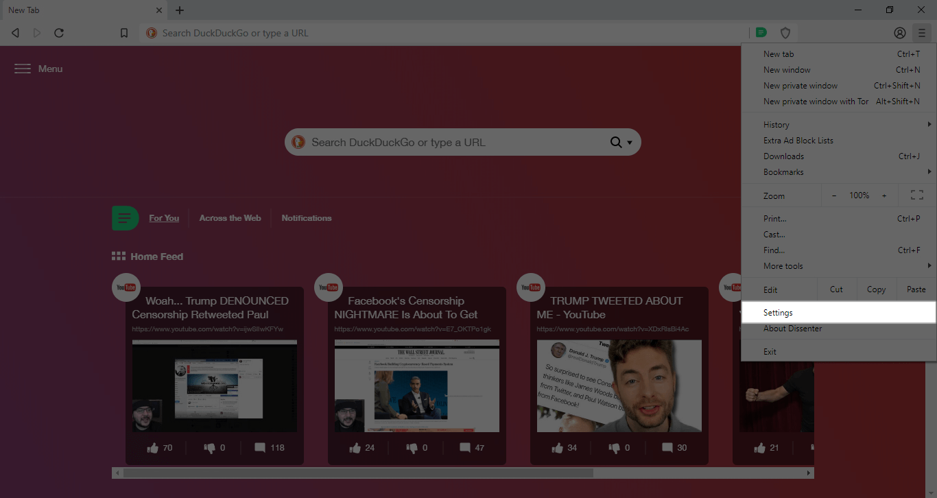
Task: Click the DuckDuckGo logo in page search
Action: pos(298,142)
